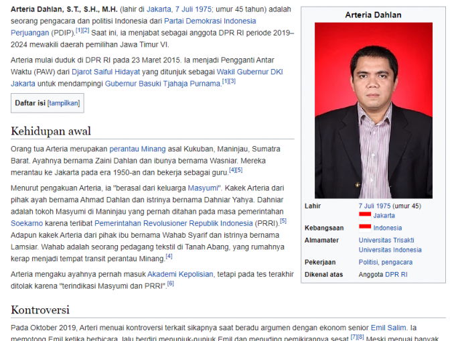Click bold name Arteria Dahlan, S.T., S.H., M.H.
This screenshot has width=454, height=341.
coord(64,9)
